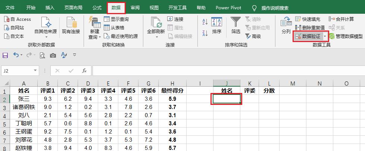
Task: Switch to the 页面布局 tab
Action: [73, 8]
